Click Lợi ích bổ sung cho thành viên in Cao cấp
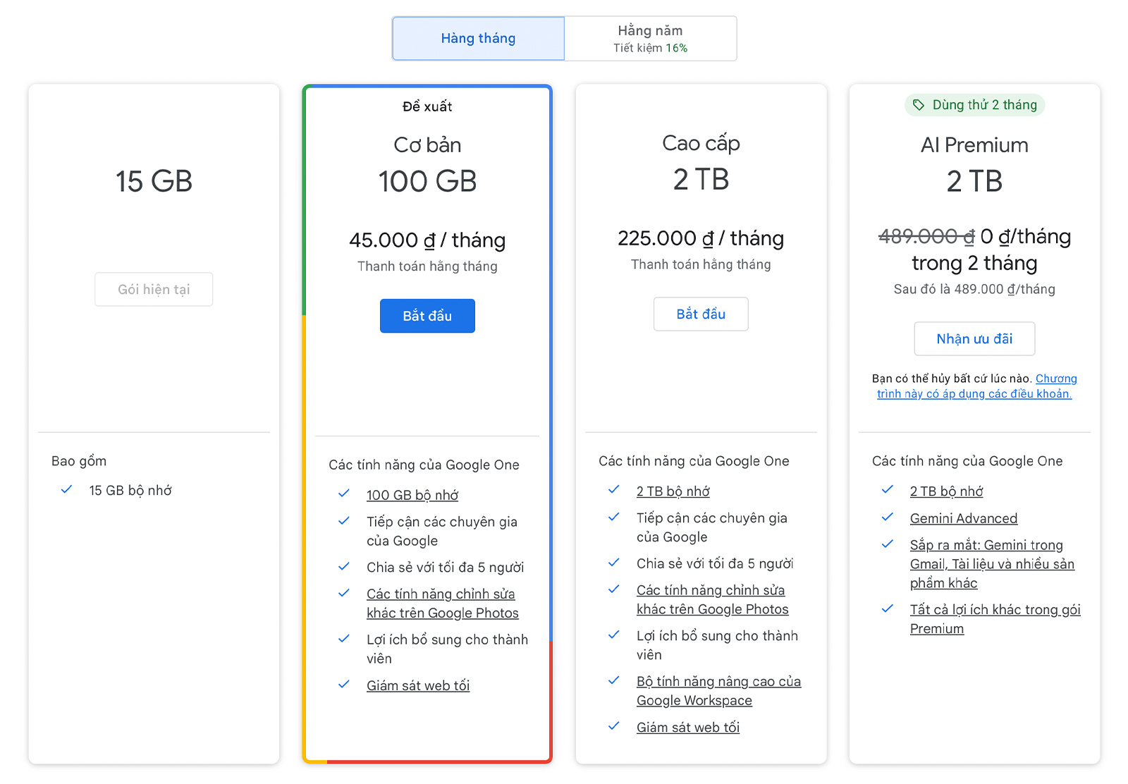Image resolution: width=1128 pixels, height=784 pixels. tap(717, 645)
